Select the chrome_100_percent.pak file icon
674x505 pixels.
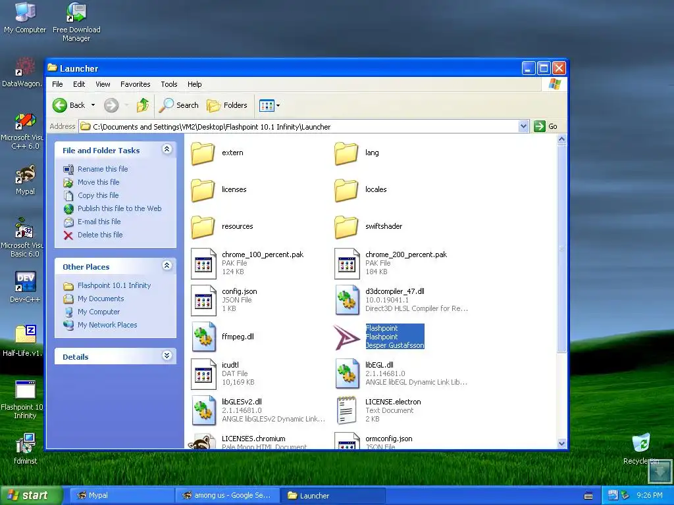[203, 264]
